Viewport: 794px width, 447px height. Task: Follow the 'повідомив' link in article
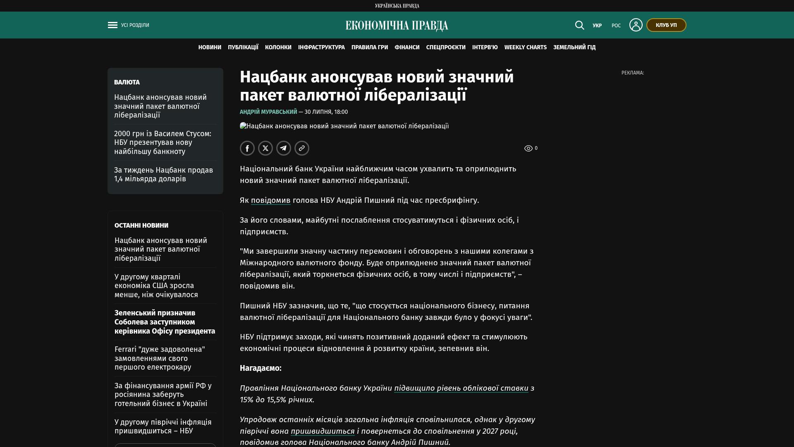(x=271, y=200)
